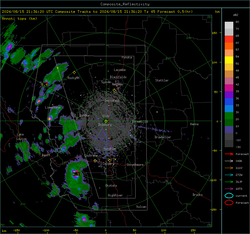Select the Innisfail label
This screenshot has width=250, height=234.
coord(112,101)
